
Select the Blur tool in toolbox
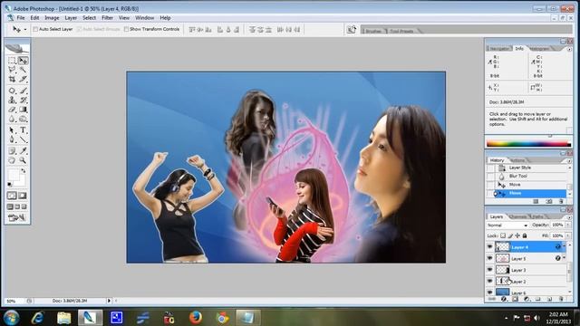12,119
